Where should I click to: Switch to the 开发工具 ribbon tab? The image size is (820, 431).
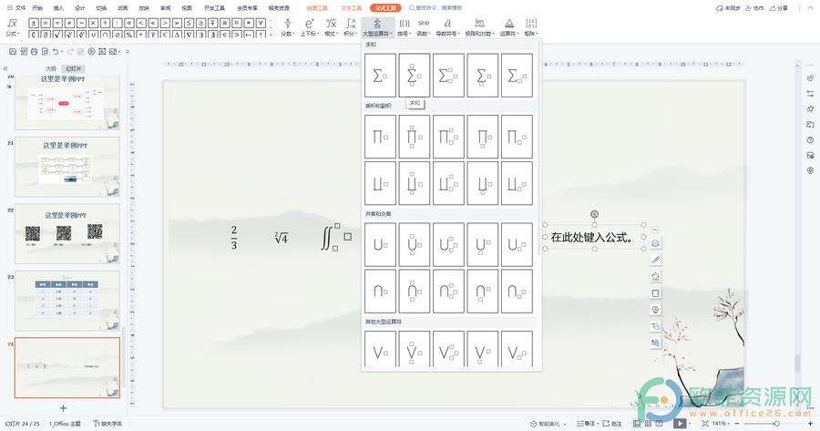[214, 8]
